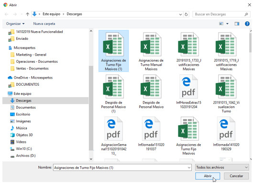Go back with the left arrow
The image size is (253, 183).
[7, 14]
